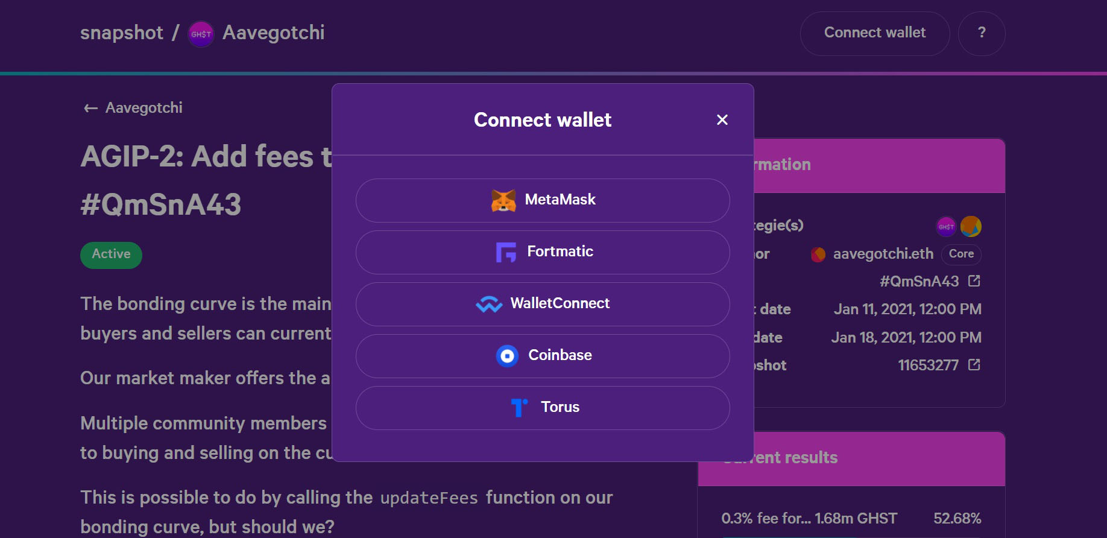Viewport: 1107px width, 538px height.
Task: Navigate to the snapshot breadcrumb item
Action: coord(122,33)
